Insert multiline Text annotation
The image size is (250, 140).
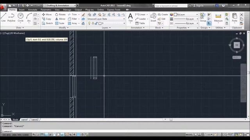pos(130,17)
